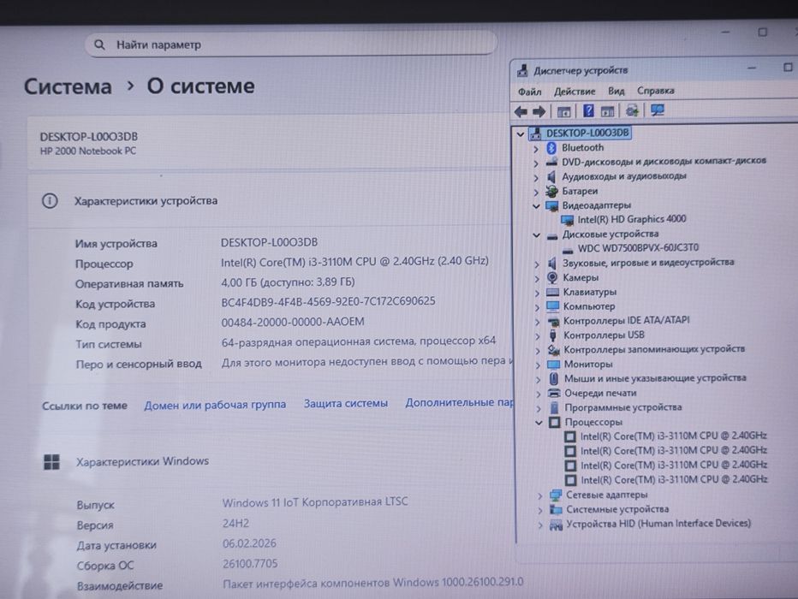The height and width of the screenshot is (599, 798).
Task: Click the 4,00 ГБ memory value
Action: tap(288, 282)
